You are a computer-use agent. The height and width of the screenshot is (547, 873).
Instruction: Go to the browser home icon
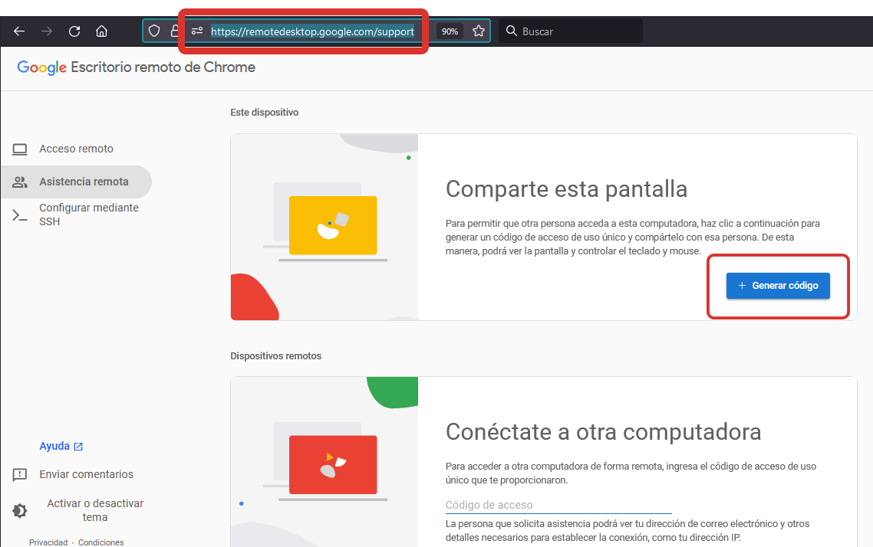point(101,31)
